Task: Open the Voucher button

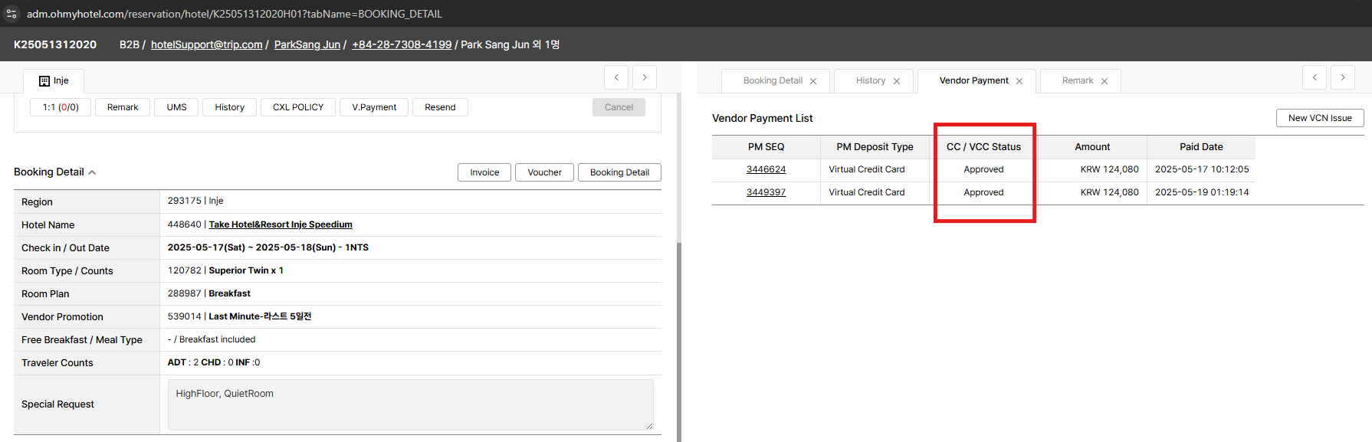Action: coord(544,172)
